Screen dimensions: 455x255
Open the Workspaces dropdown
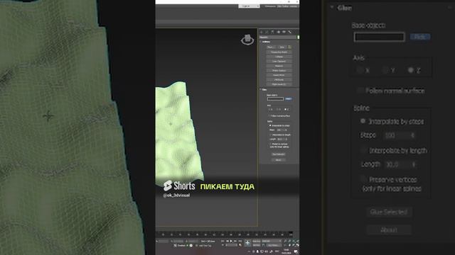[x=287, y=6]
